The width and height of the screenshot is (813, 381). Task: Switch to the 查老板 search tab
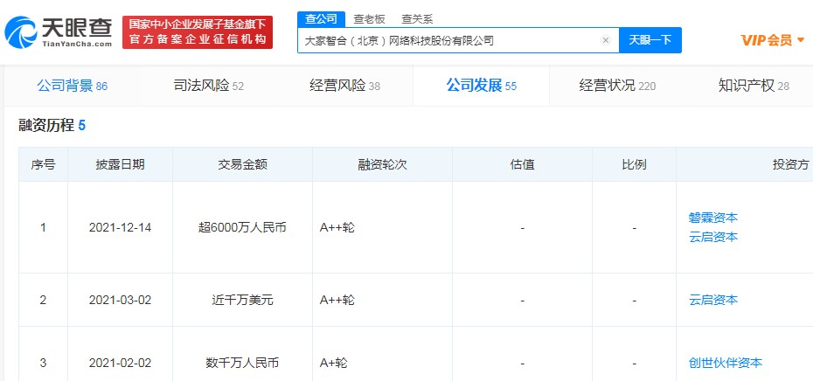pos(369,19)
